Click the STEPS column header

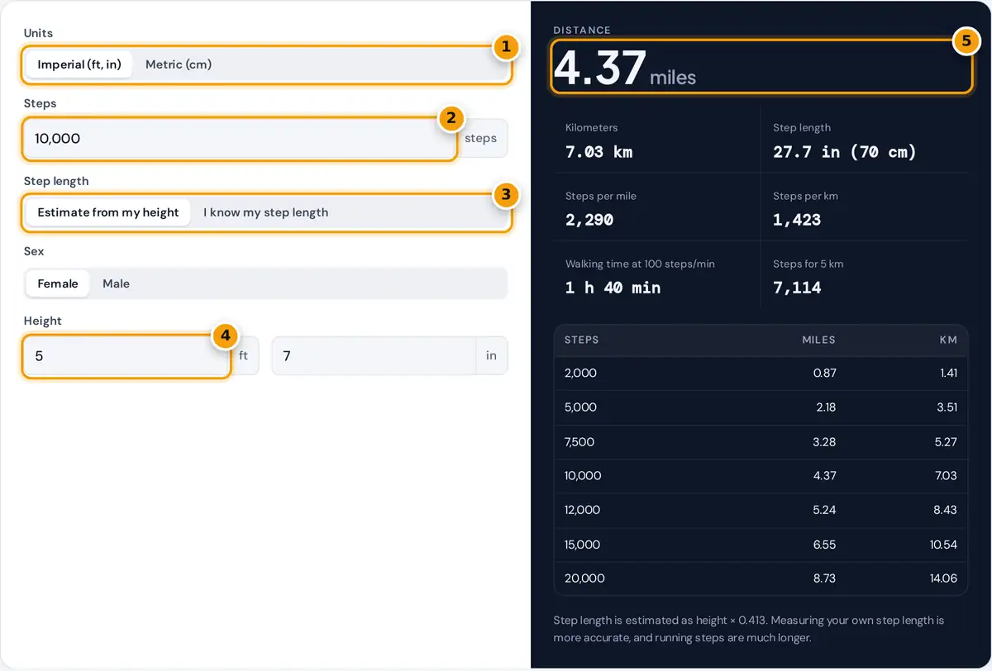click(x=581, y=340)
